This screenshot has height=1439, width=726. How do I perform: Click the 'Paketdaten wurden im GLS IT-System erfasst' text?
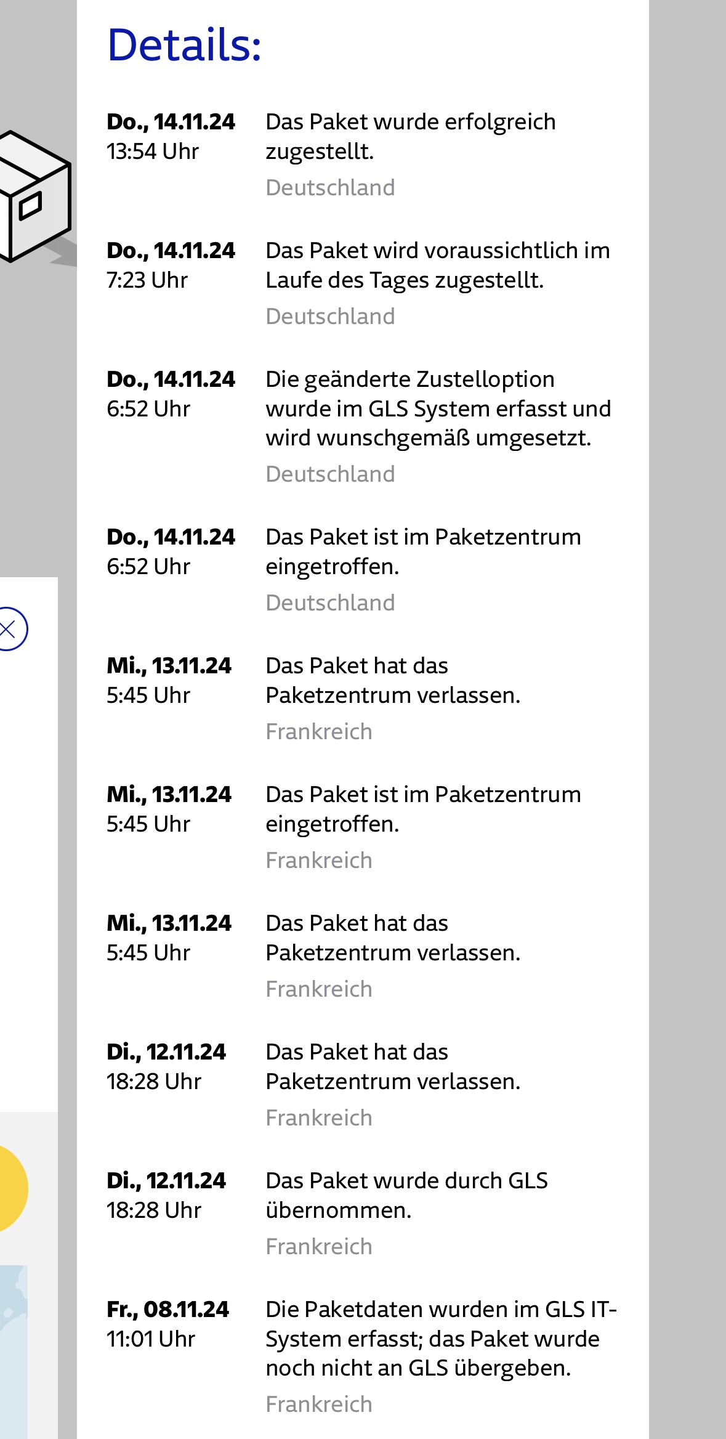pos(440,1339)
